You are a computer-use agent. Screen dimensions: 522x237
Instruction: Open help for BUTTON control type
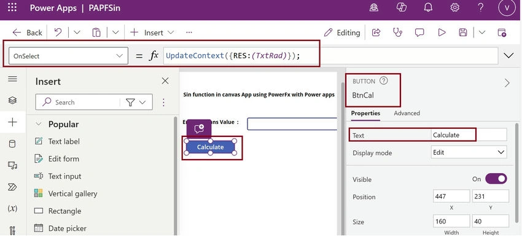click(x=384, y=81)
